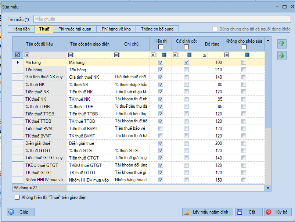This screenshot has height=222, width=295.
Task: Check Hiển thị for Tiền thuế BVMT row
Action: (161, 129)
